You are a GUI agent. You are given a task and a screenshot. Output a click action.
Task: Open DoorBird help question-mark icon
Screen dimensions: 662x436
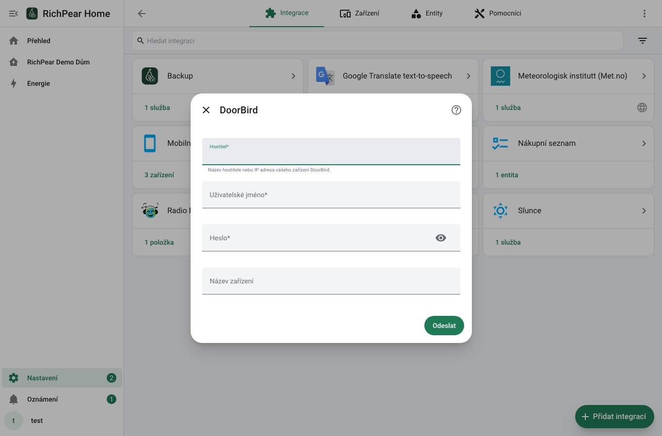(456, 110)
